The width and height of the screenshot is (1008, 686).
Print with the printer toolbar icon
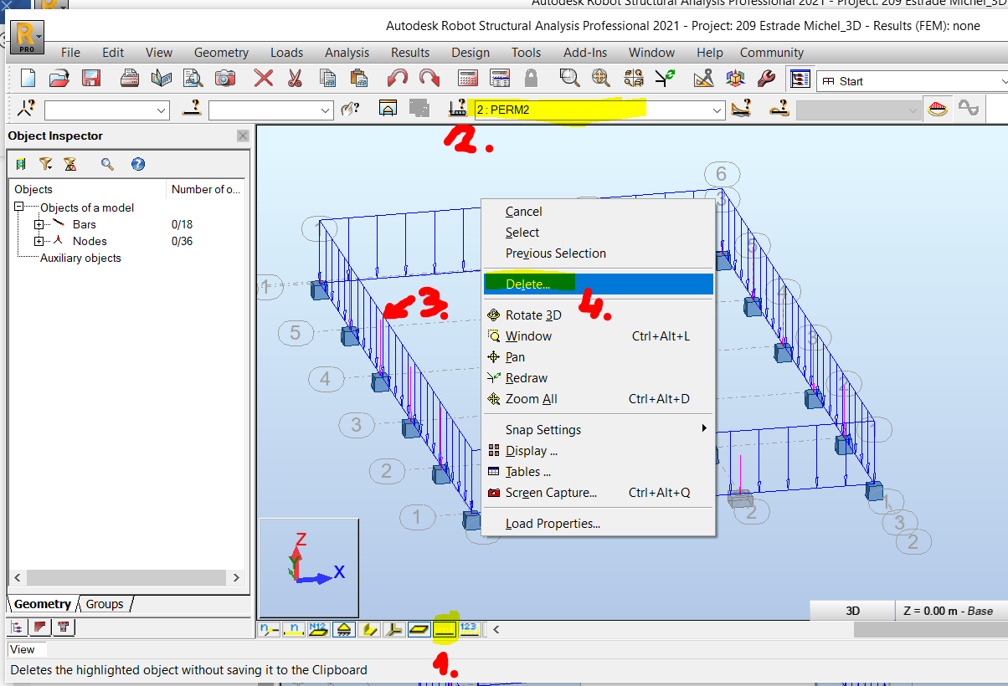tap(130, 79)
